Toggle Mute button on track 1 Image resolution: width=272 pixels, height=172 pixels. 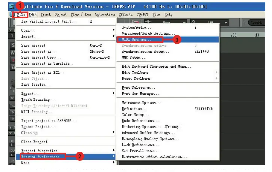point(13,52)
